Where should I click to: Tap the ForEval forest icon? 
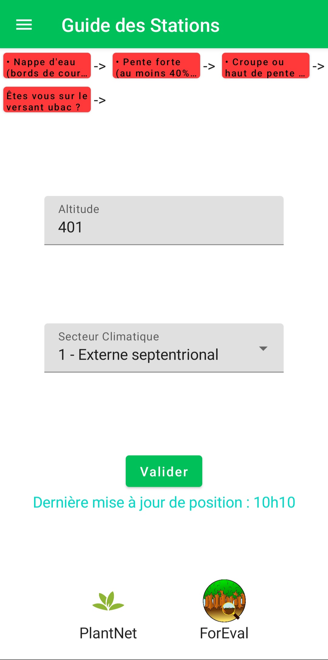click(x=224, y=601)
